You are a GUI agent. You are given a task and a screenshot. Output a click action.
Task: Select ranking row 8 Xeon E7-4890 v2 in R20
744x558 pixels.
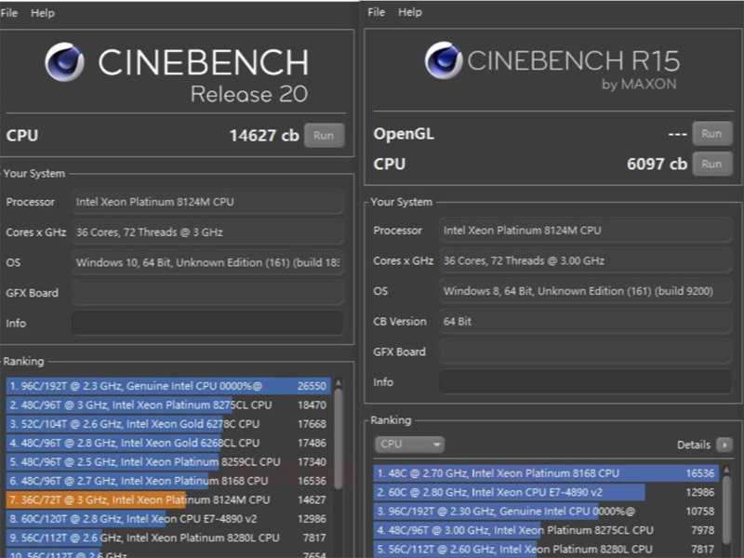[168, 519]
